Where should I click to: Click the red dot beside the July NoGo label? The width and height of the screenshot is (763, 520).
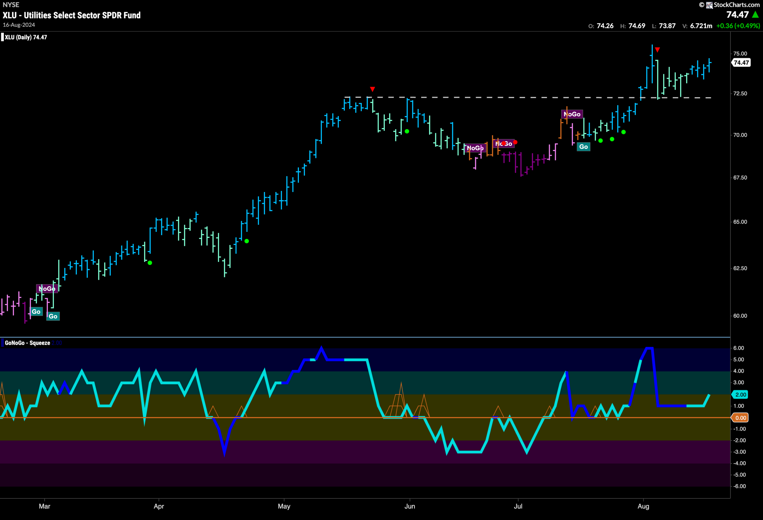[515, 142]
